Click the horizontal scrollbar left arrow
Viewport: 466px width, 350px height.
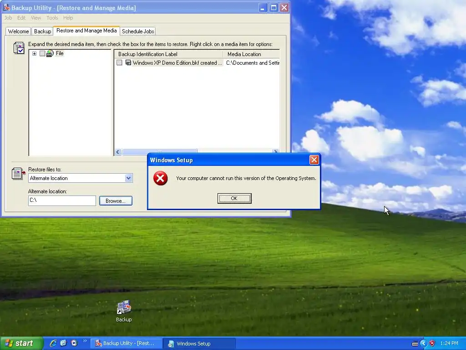click(x=118, y=152)
